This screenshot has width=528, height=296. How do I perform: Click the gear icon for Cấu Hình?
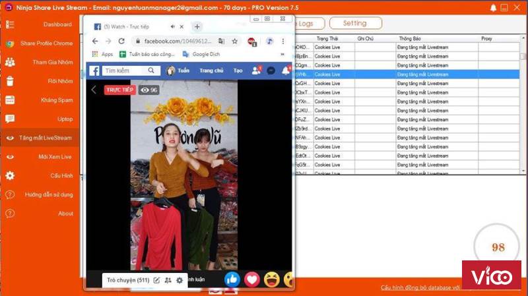pyautogui.click(x=10, y=175)
